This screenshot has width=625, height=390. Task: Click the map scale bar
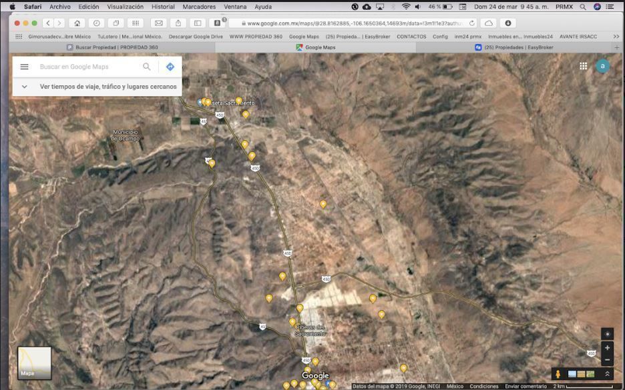(589, 386)
